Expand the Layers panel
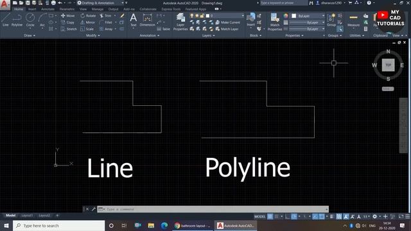Screen dimensions: 411x231 point(208,35)
